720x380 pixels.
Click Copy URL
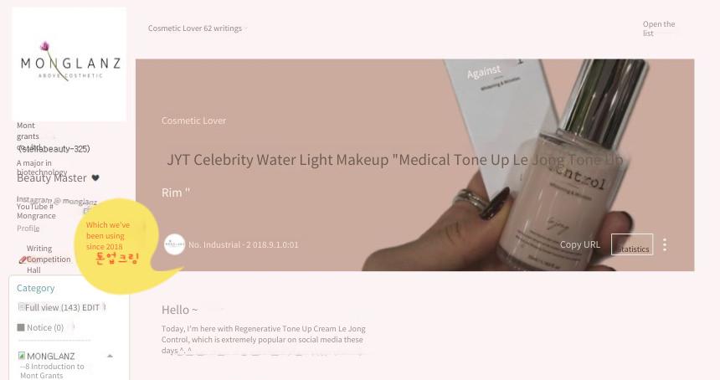pyautogui.click(x=579, y=244)
